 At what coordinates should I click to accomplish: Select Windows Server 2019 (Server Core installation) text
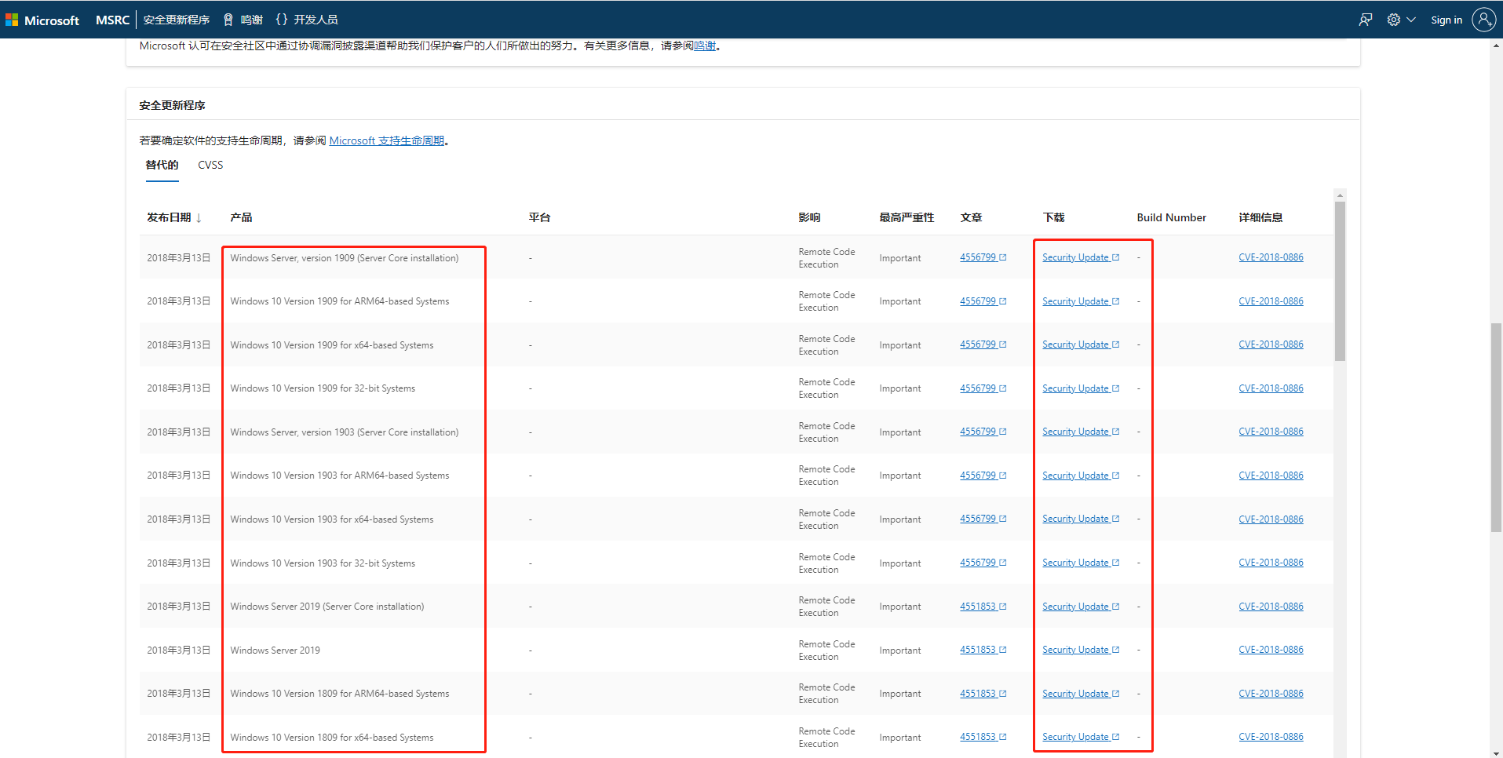pos(327,607)
